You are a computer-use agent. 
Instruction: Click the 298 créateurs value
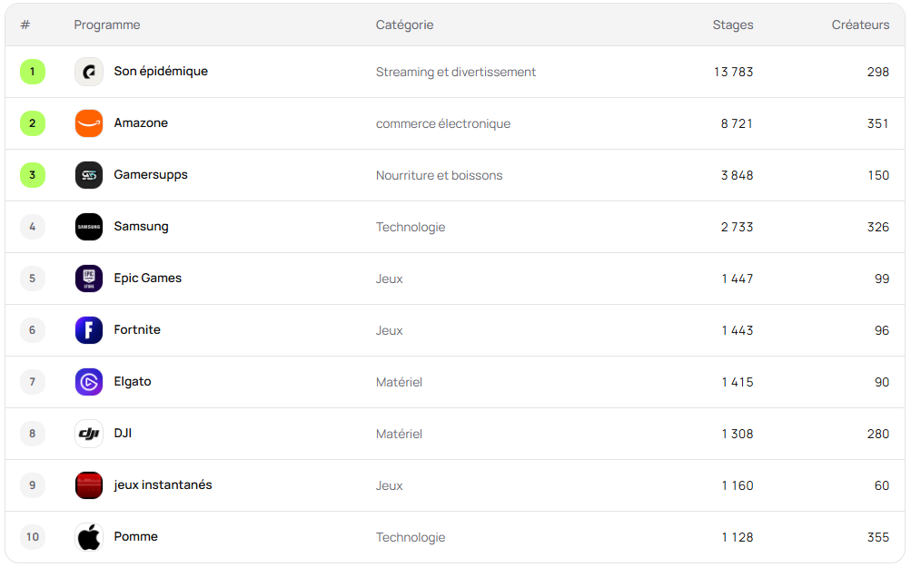pos(878,72)
